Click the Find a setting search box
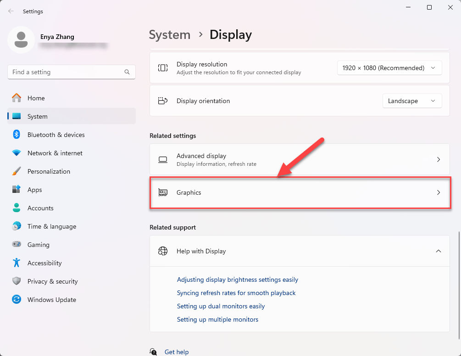Image resolution: width=461 pixels, height=356 pixels. pos(72,72)
